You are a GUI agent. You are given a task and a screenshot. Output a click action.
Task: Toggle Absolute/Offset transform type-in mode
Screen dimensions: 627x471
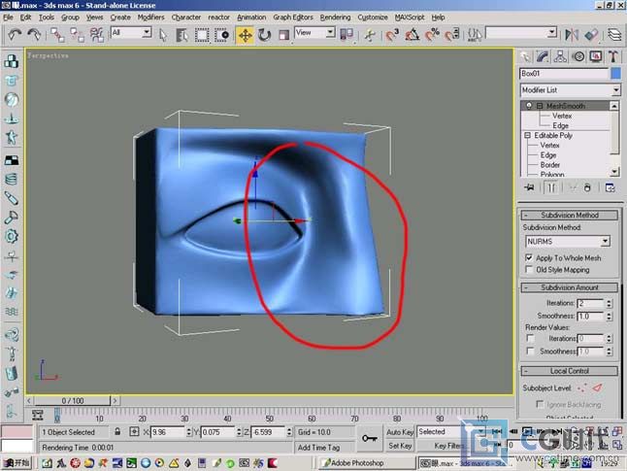point(134,432)
